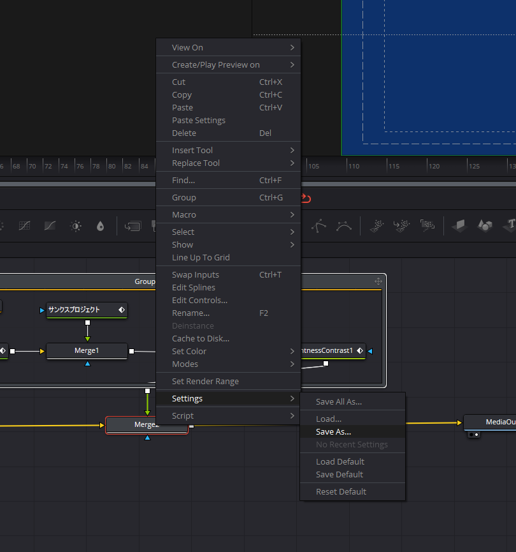This screenshot has width=516, height=552.
Task: Click the blue viewer image area
Action: click(x=429, y=77)
